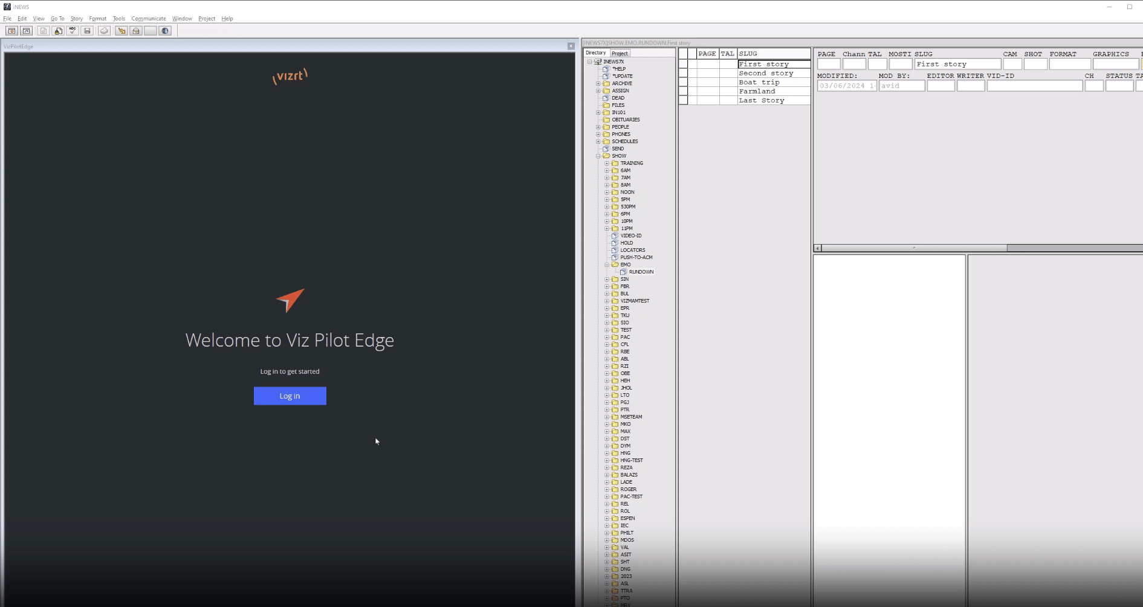Screen dimensions: 1143x607
Task: Save the story using the disk toolbar icon
Action: tap(87, 31)
